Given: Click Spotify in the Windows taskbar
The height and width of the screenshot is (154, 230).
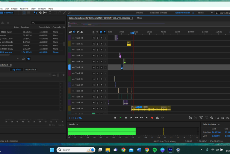Looking at the screenshot, I should pos(155,150).
